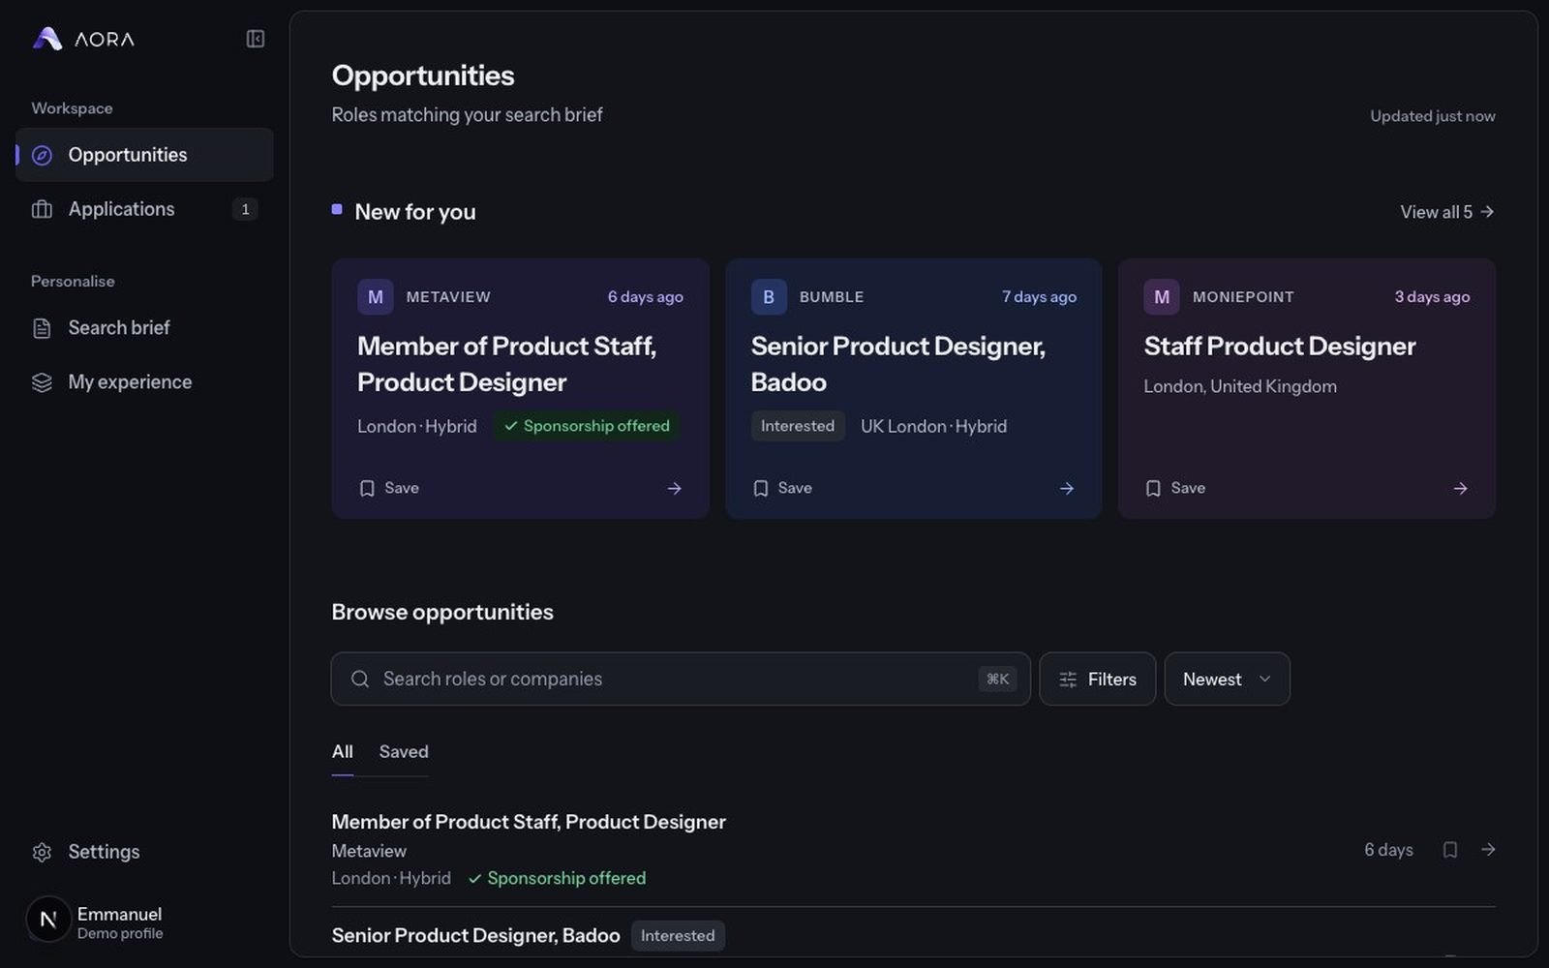Click Sponsorship offered in the list row
This screenshot has width=1549, height=968.
point(557,878)
